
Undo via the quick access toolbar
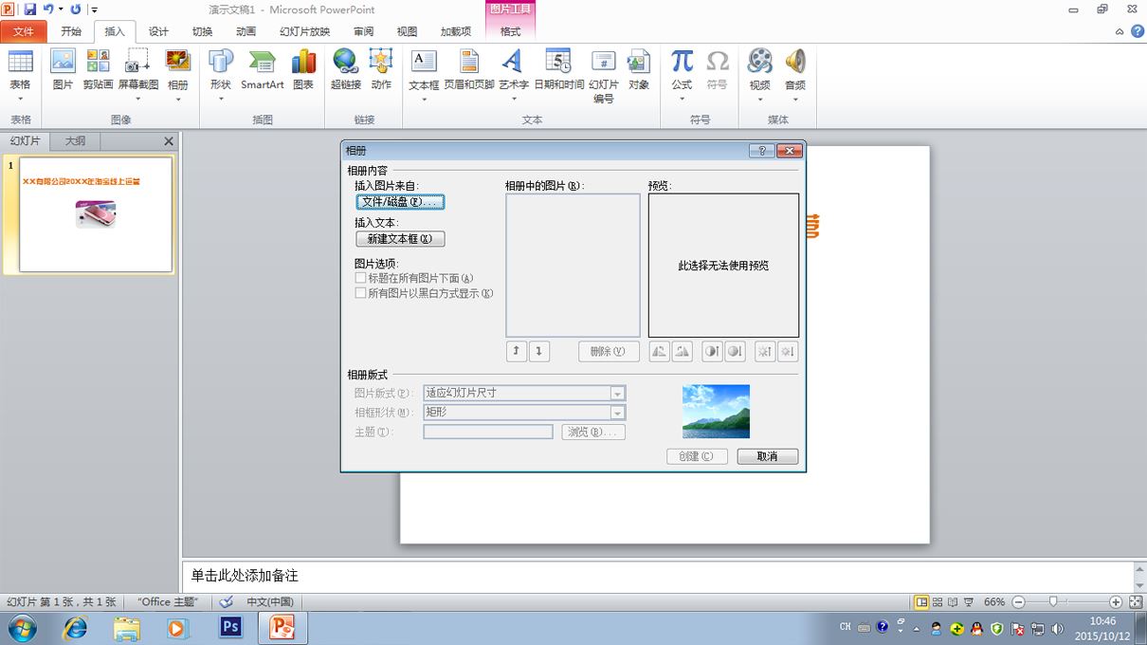tap(48, 9)
